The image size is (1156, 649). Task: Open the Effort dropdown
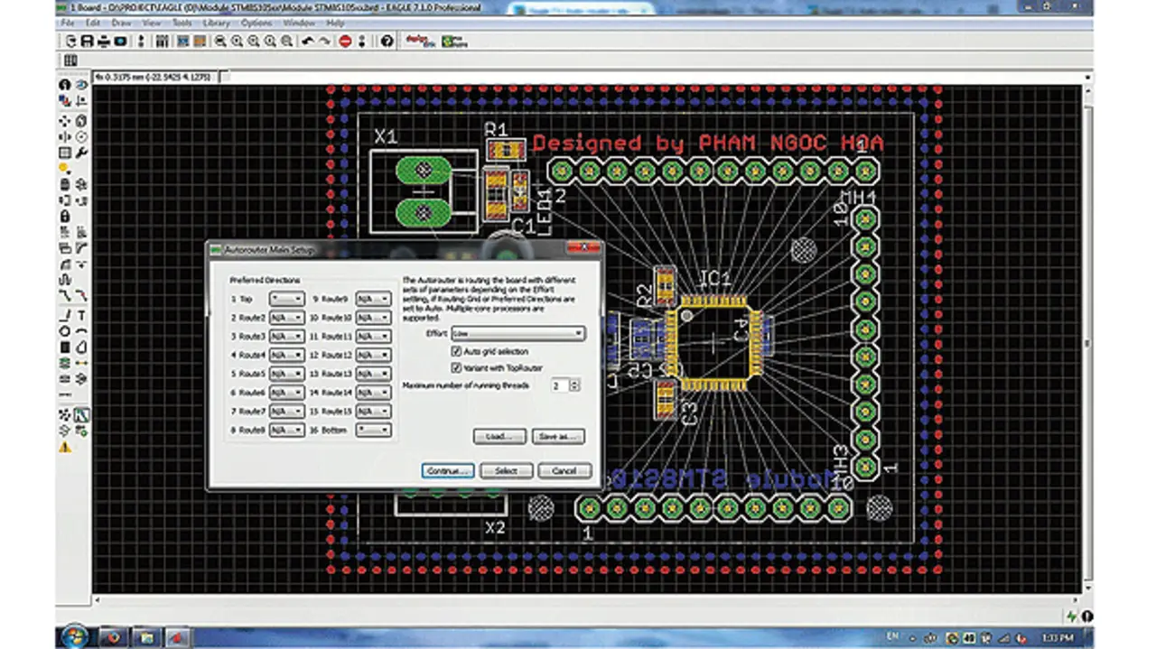[518, 334]
